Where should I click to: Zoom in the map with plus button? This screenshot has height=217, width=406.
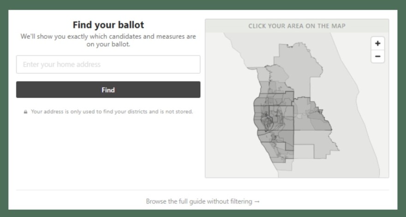click(x=377, y=43)
